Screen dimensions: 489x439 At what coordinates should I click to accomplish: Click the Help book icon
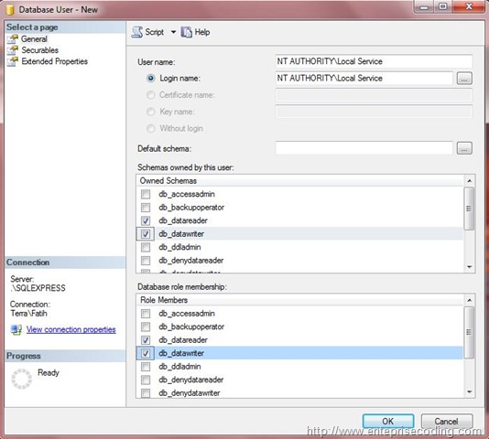tap(187, 32)
